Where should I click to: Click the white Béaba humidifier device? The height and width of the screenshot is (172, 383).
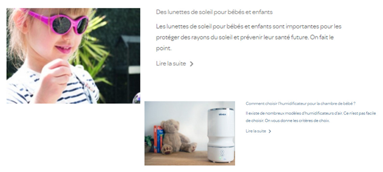(x=221, y=135)
